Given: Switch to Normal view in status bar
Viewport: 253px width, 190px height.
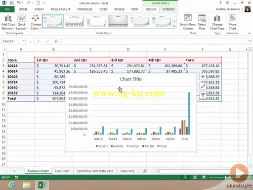Looking at the screenshot, I should tap(185, 177).
